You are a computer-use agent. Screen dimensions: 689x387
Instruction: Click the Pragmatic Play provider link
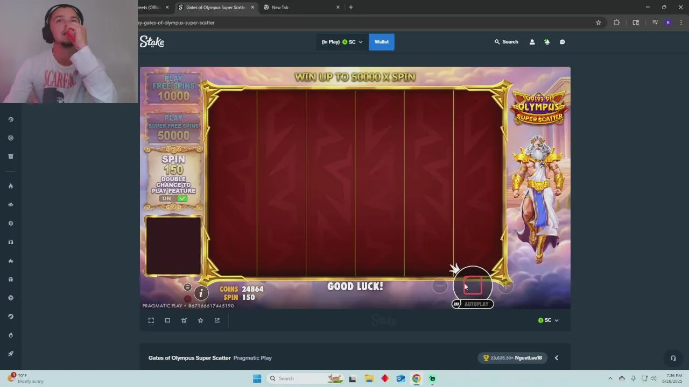coord(252,358)
